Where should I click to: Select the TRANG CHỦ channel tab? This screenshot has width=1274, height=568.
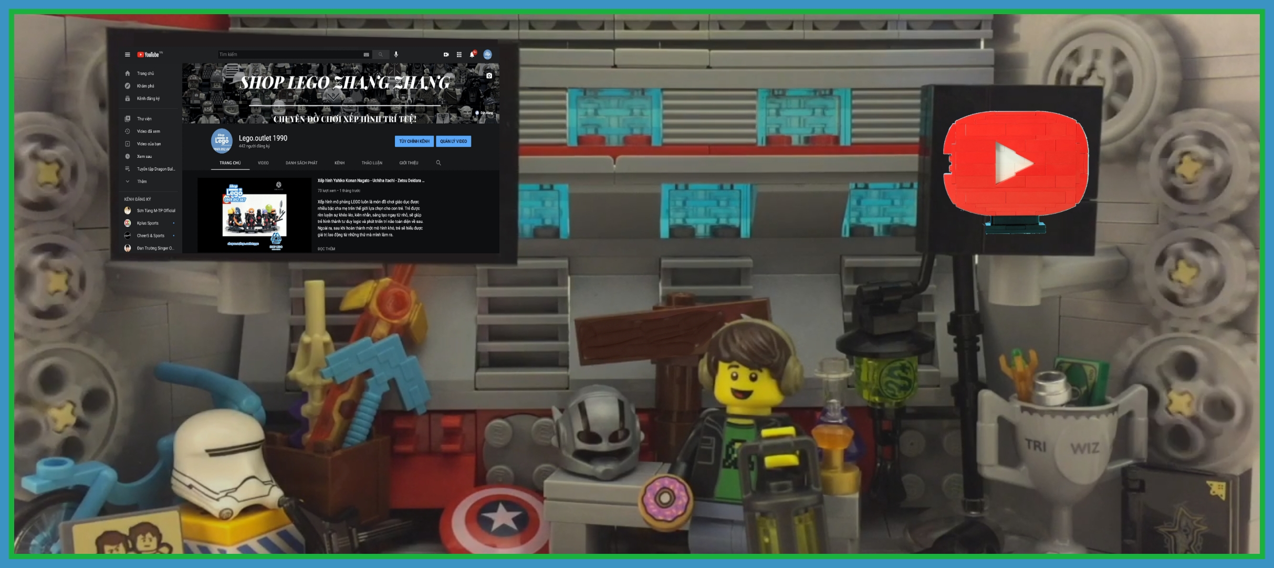pyautogui.click(x=230, y=163)
